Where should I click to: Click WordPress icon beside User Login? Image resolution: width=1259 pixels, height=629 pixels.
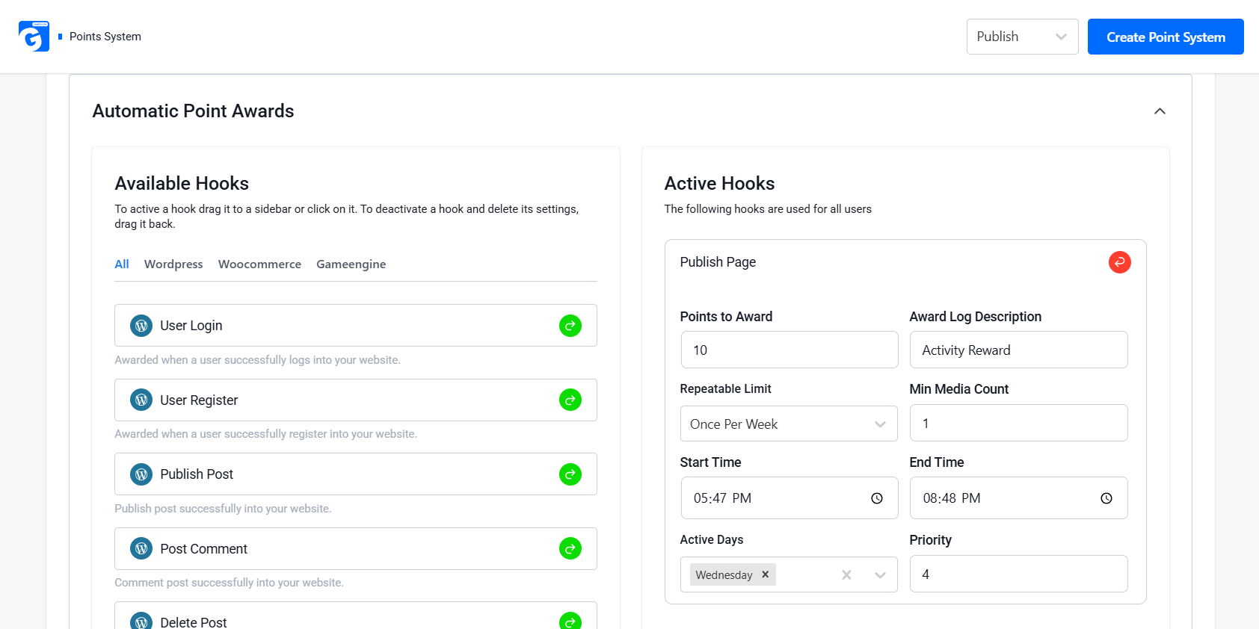click(141, 326)
